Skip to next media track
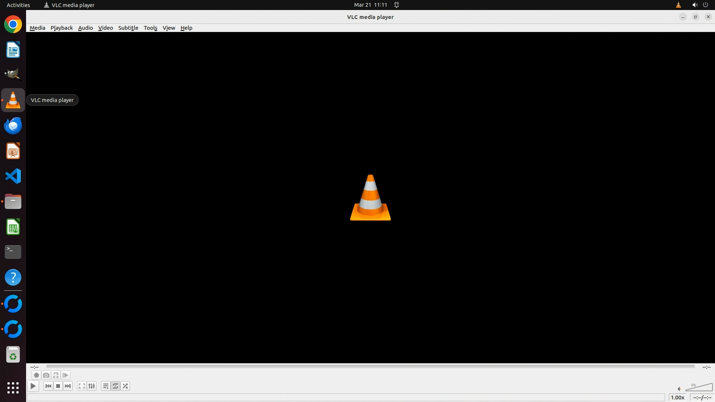Screen dimensions: 715x402 [68, 386]
